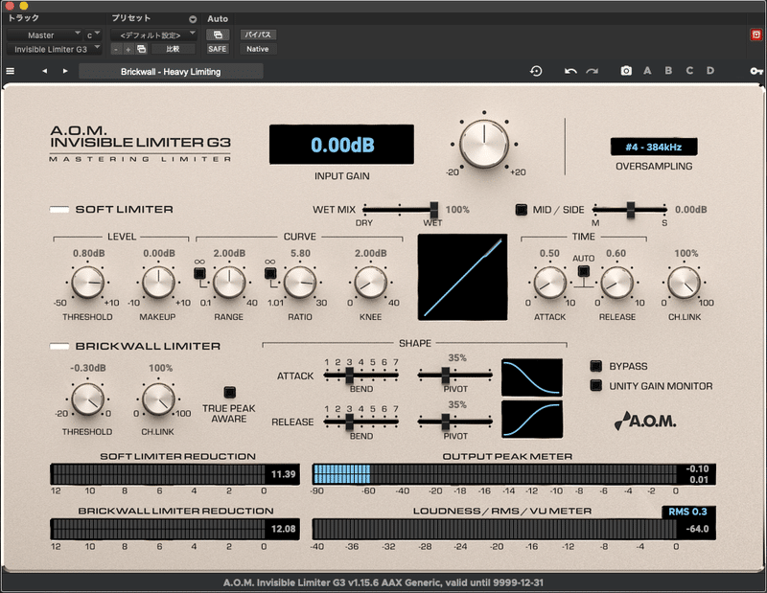Click the 比較 compare button
The width and height of the screenshot is (767, 593).
173,49
